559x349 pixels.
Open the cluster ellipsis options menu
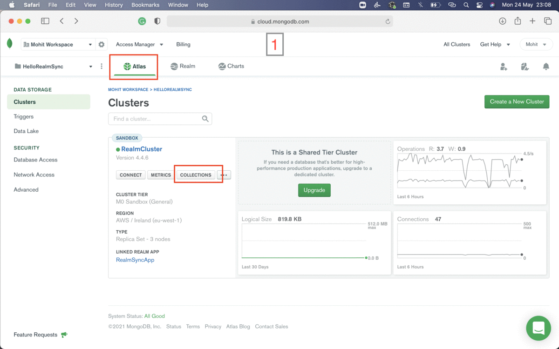(x=224, y=174)
